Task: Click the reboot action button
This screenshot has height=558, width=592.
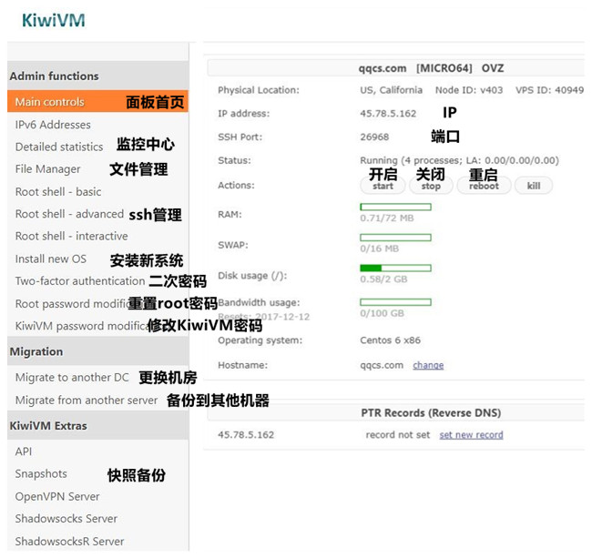Action: 484,186
